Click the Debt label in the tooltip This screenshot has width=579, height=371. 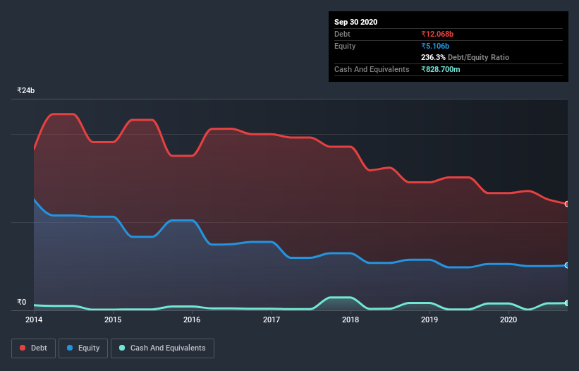point(342,34)
